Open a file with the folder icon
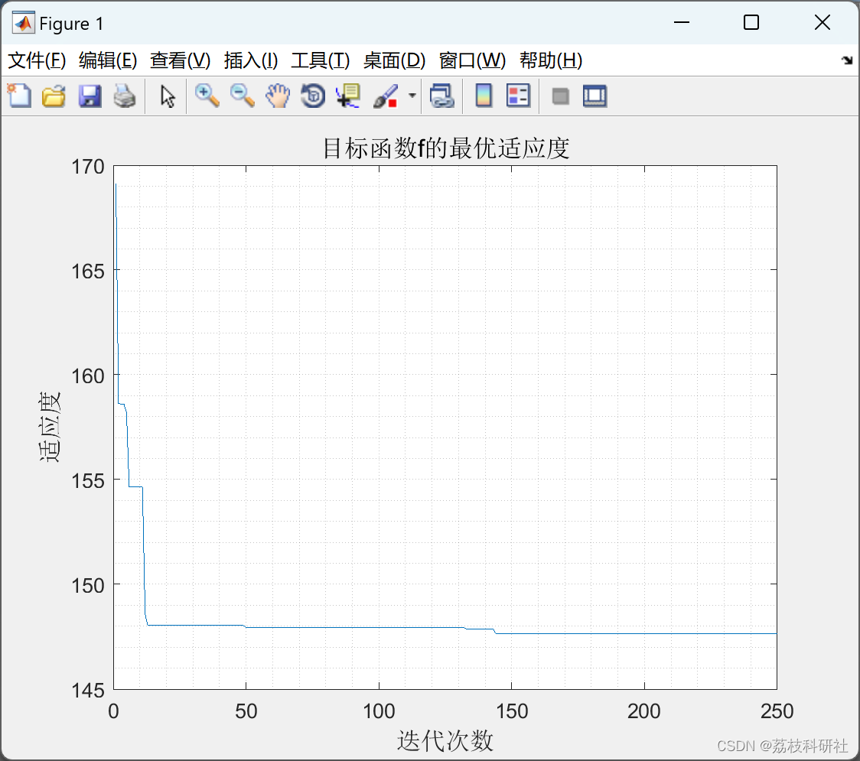Image resolution: width=860 pixels, height=761 pixels. (54, 96)
